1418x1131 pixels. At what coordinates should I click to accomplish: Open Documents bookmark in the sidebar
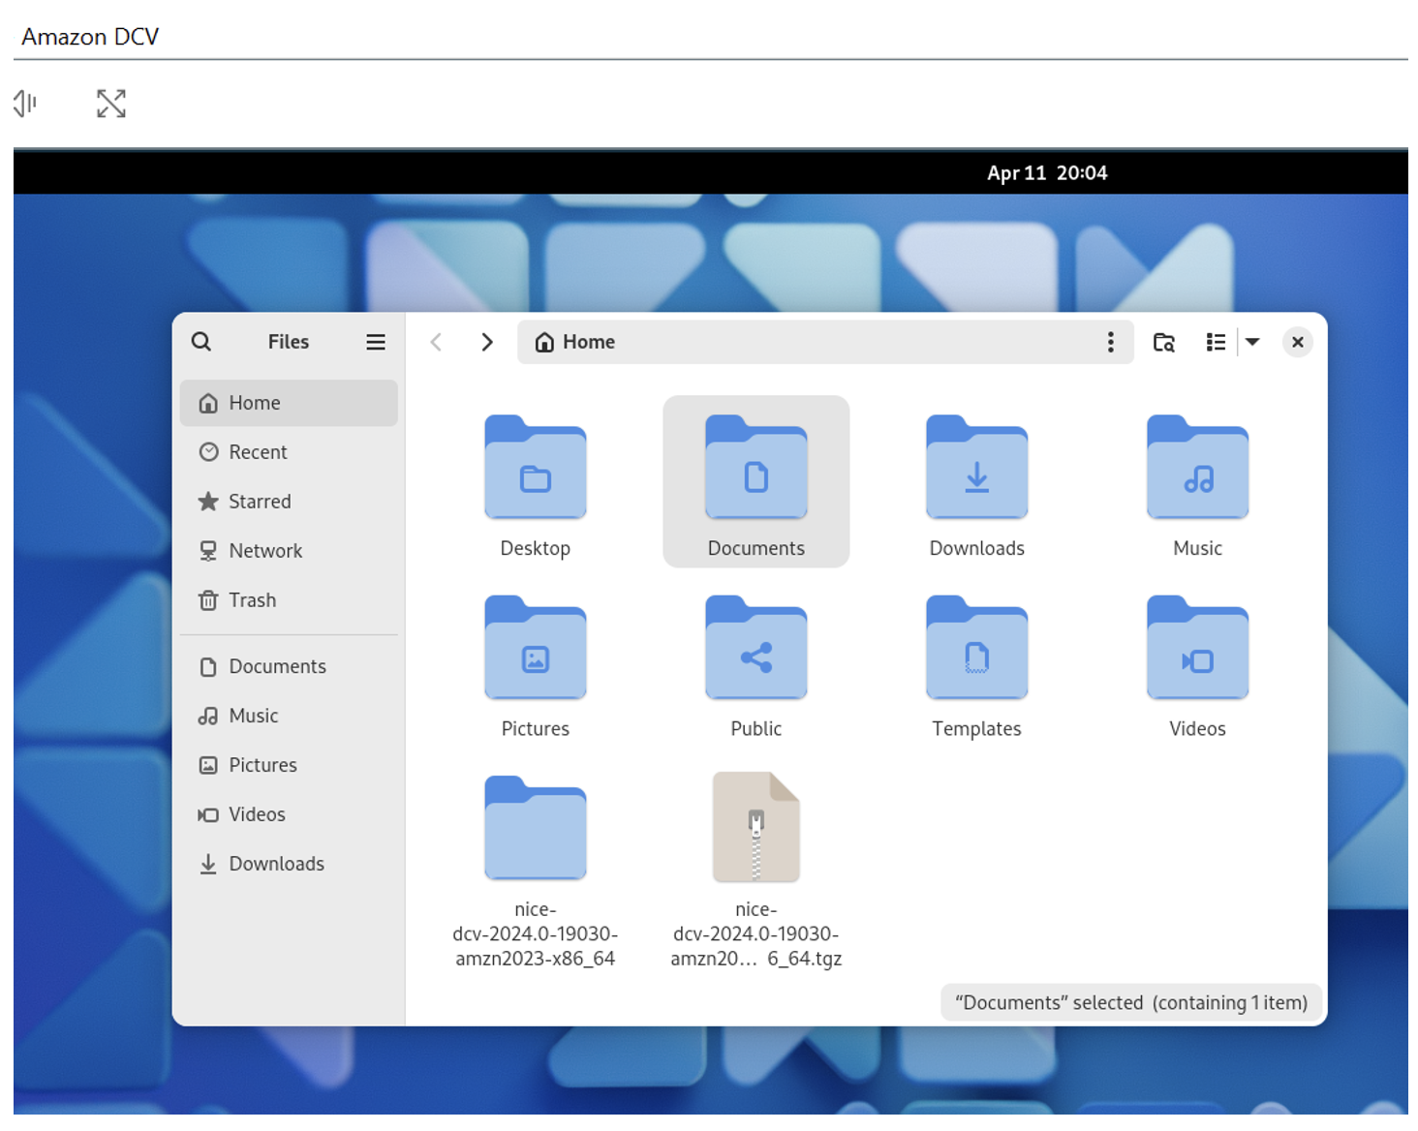[289, 666]
